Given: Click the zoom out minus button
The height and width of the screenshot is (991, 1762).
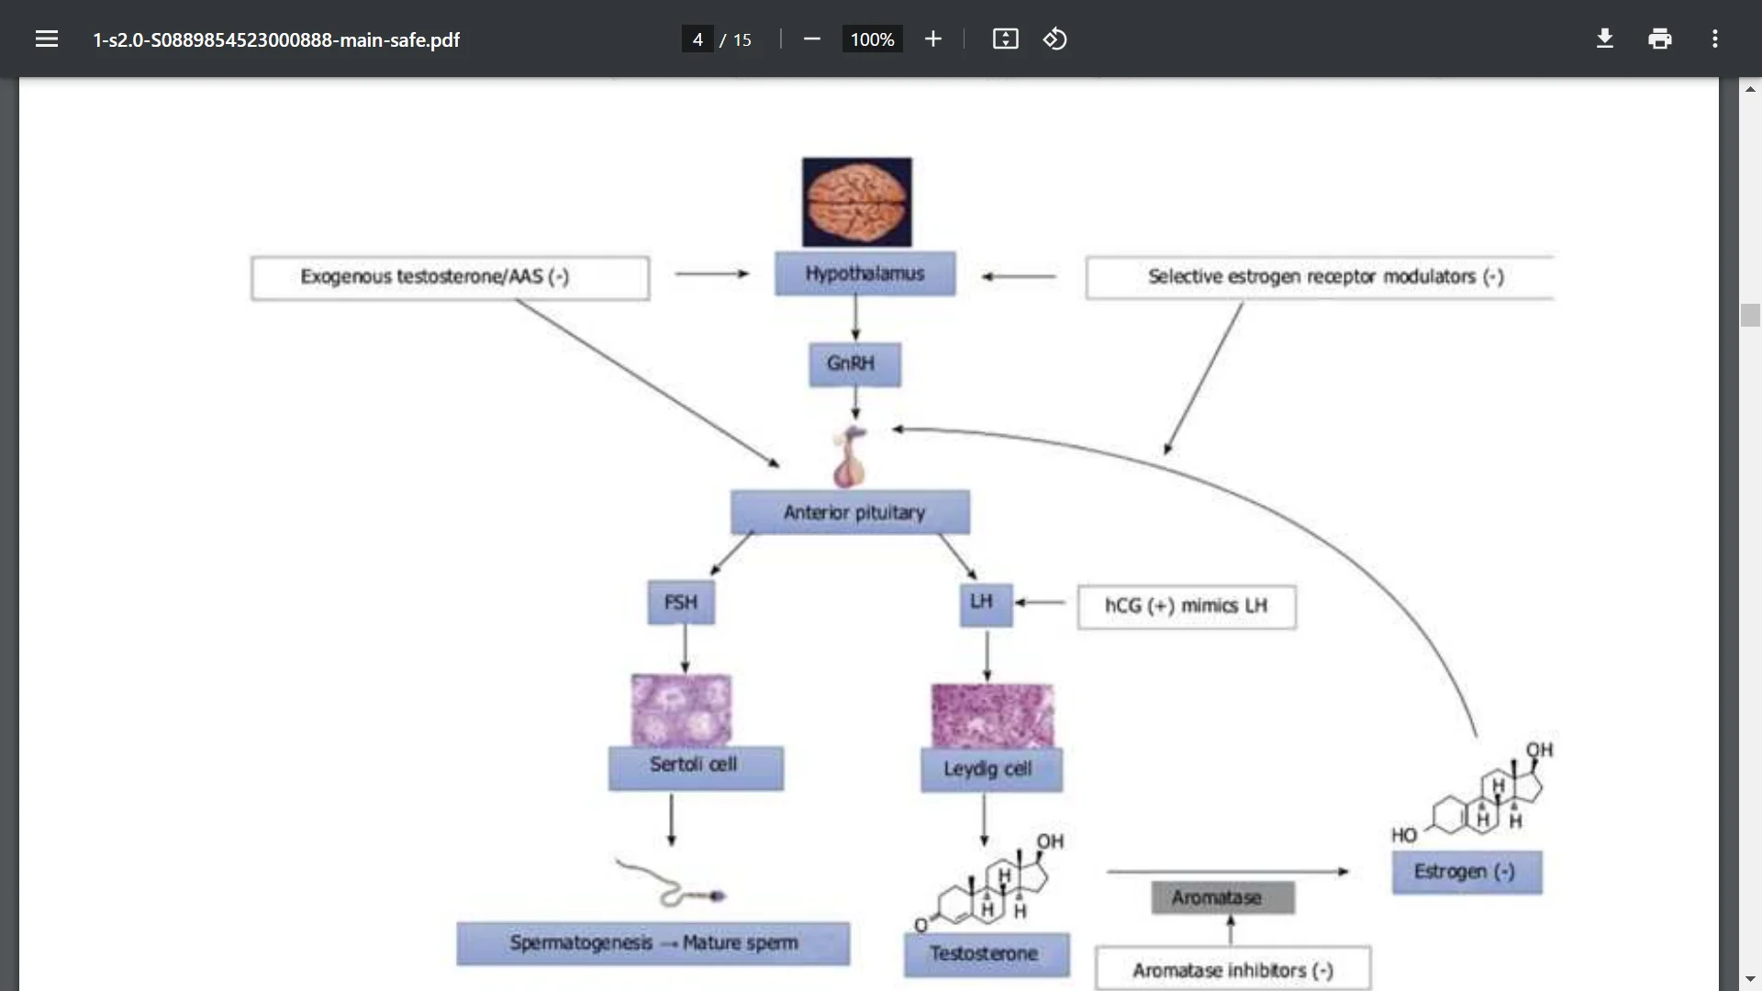Looking at the screenshot, I should (x=811, y=39).
